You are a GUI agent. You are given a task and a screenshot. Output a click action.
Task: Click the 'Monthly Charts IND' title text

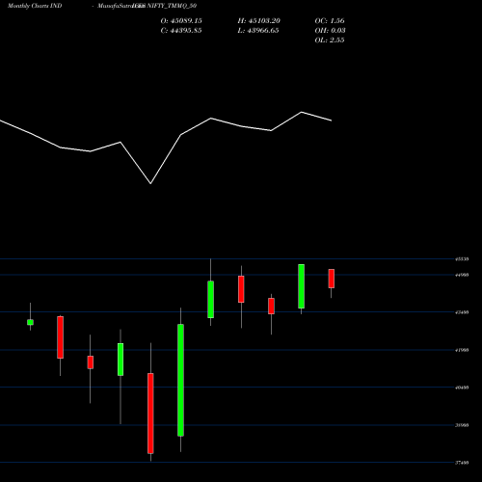[35, 6]
